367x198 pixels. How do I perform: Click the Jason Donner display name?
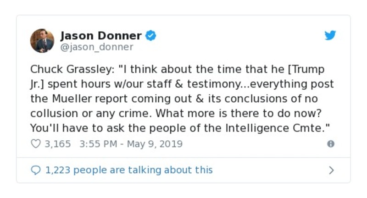pyautogui.click(x=101, y=35)
